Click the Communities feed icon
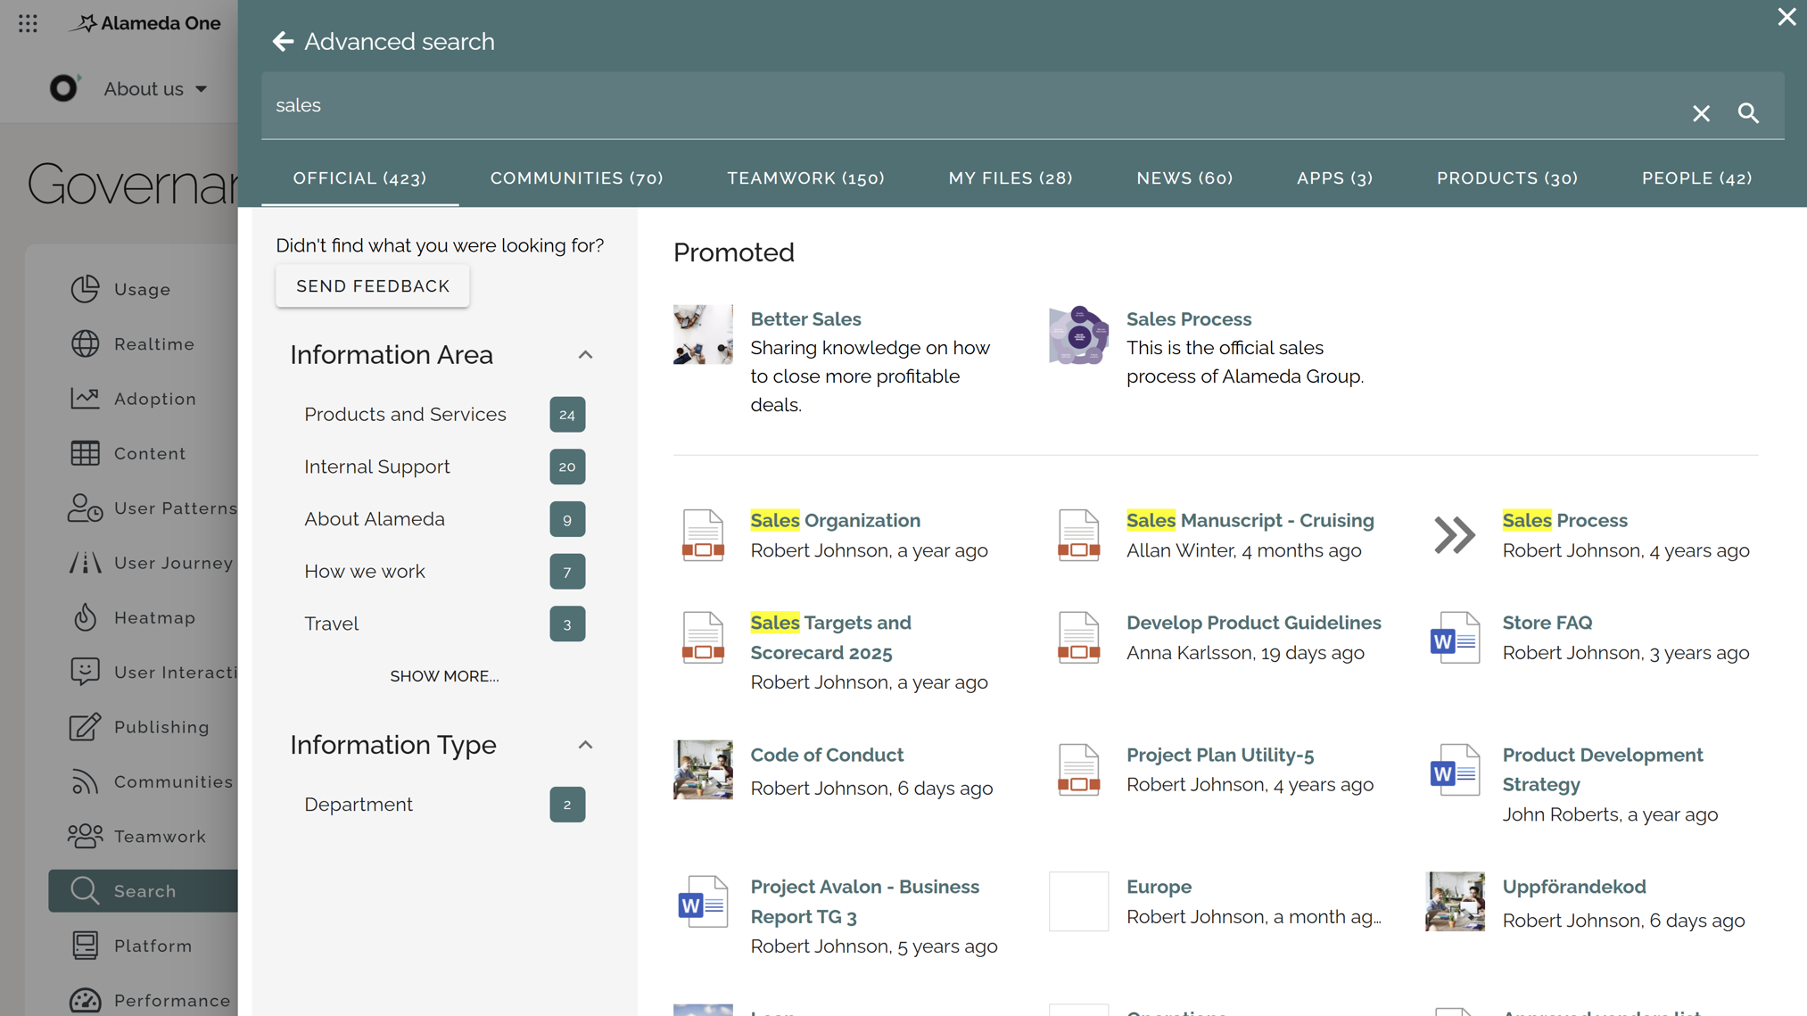 (x=85, y=781)
